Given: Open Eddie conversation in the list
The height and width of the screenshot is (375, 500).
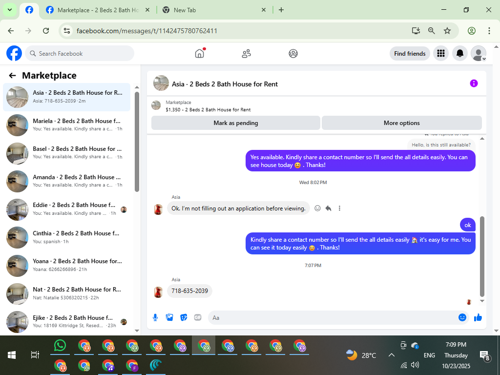Looking at the screenshot, I should pyautogui.click(x=66, y=209).
